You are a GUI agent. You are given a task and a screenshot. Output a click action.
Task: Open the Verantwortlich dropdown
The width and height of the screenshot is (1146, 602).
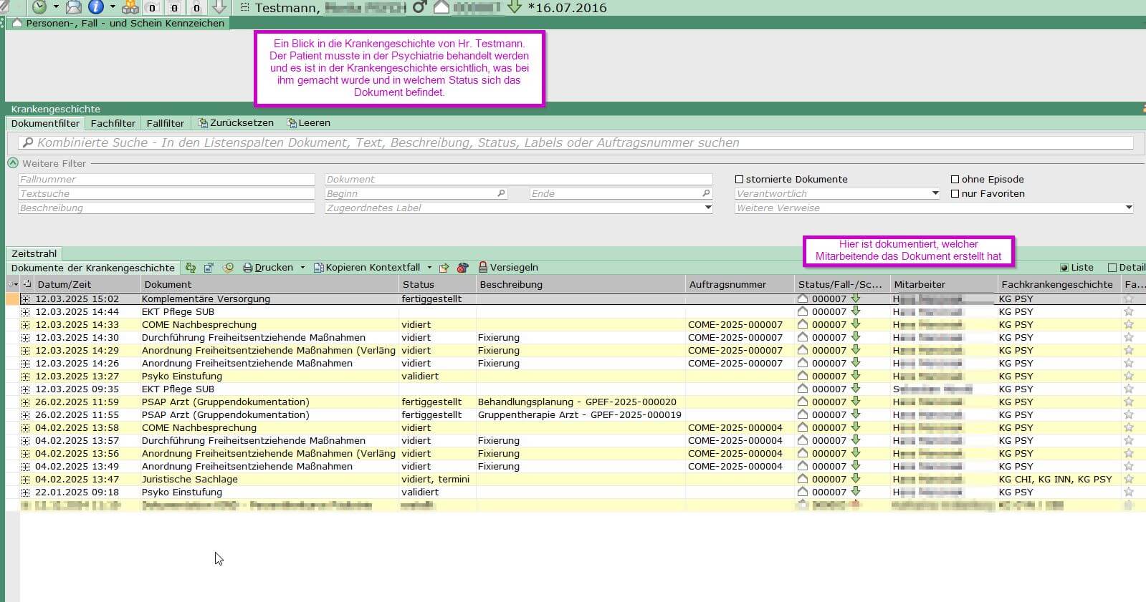[x=935, y=193]
